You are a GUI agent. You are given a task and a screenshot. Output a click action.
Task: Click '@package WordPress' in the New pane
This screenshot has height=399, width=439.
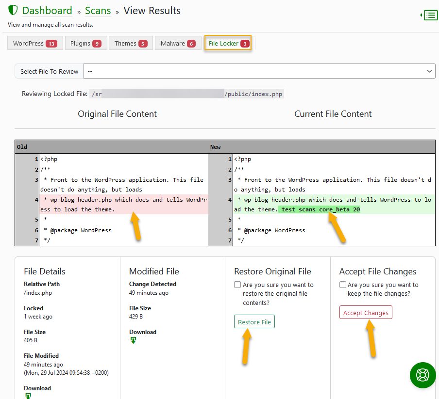coord(274,230)
